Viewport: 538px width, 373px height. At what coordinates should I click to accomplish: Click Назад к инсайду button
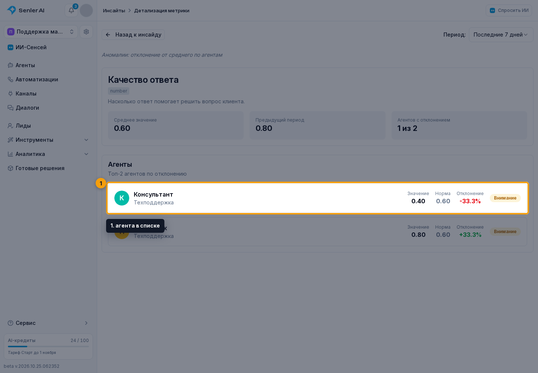[x=133, y=35]
